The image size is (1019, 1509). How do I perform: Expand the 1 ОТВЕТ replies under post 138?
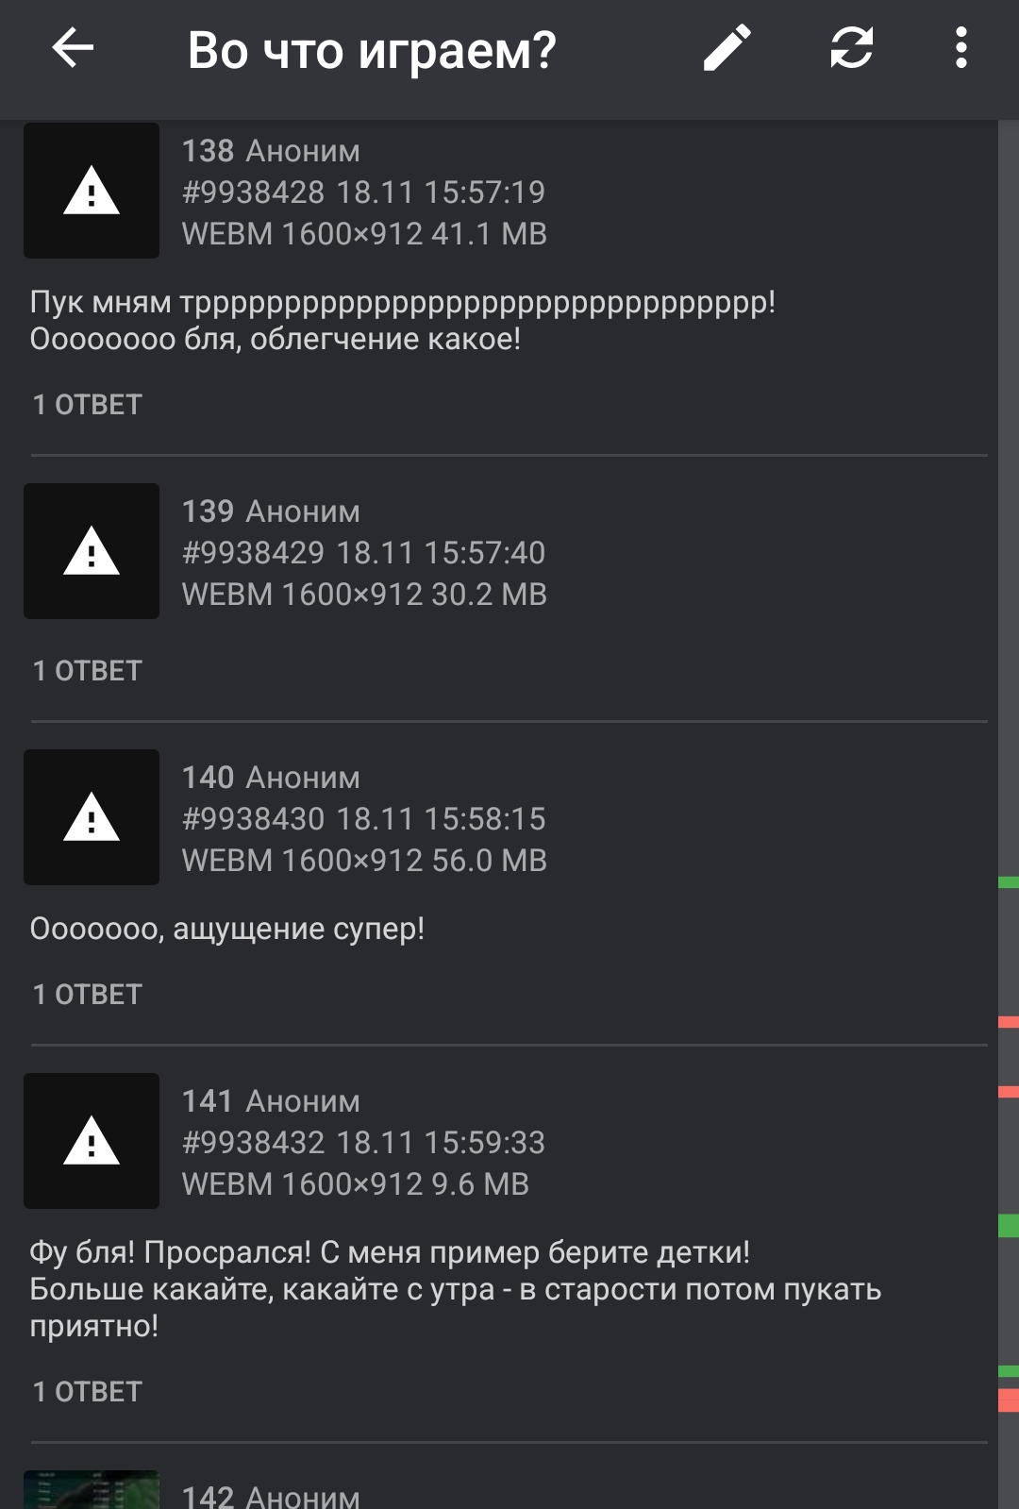tap(87, 405)
